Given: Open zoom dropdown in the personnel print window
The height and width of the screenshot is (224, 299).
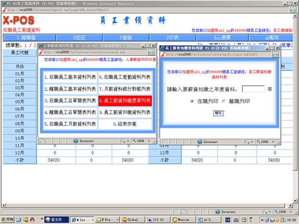Looking at the screenshot, I should (x=140, y=141).
